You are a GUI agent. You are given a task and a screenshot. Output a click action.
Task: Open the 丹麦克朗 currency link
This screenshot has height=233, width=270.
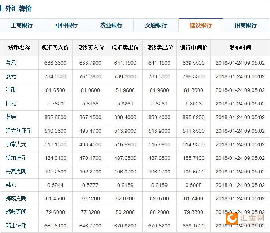point(16,172)
